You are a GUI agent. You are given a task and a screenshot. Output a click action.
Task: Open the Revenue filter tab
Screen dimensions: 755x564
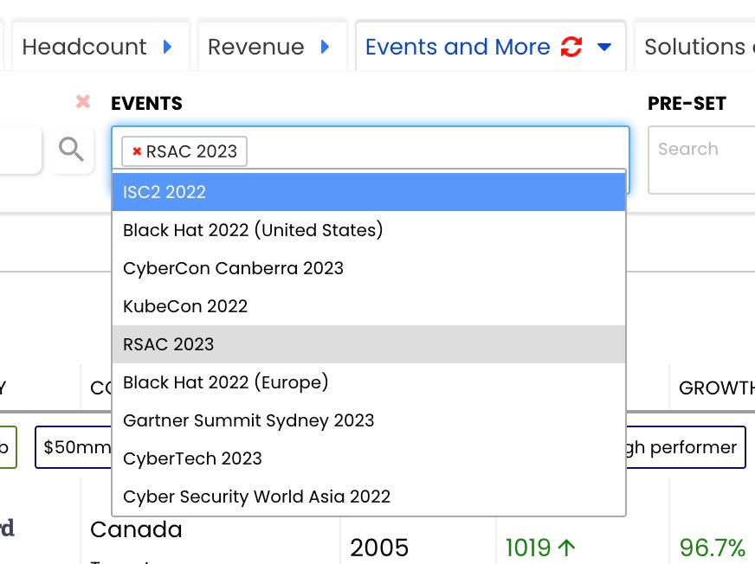pos(273,47)
